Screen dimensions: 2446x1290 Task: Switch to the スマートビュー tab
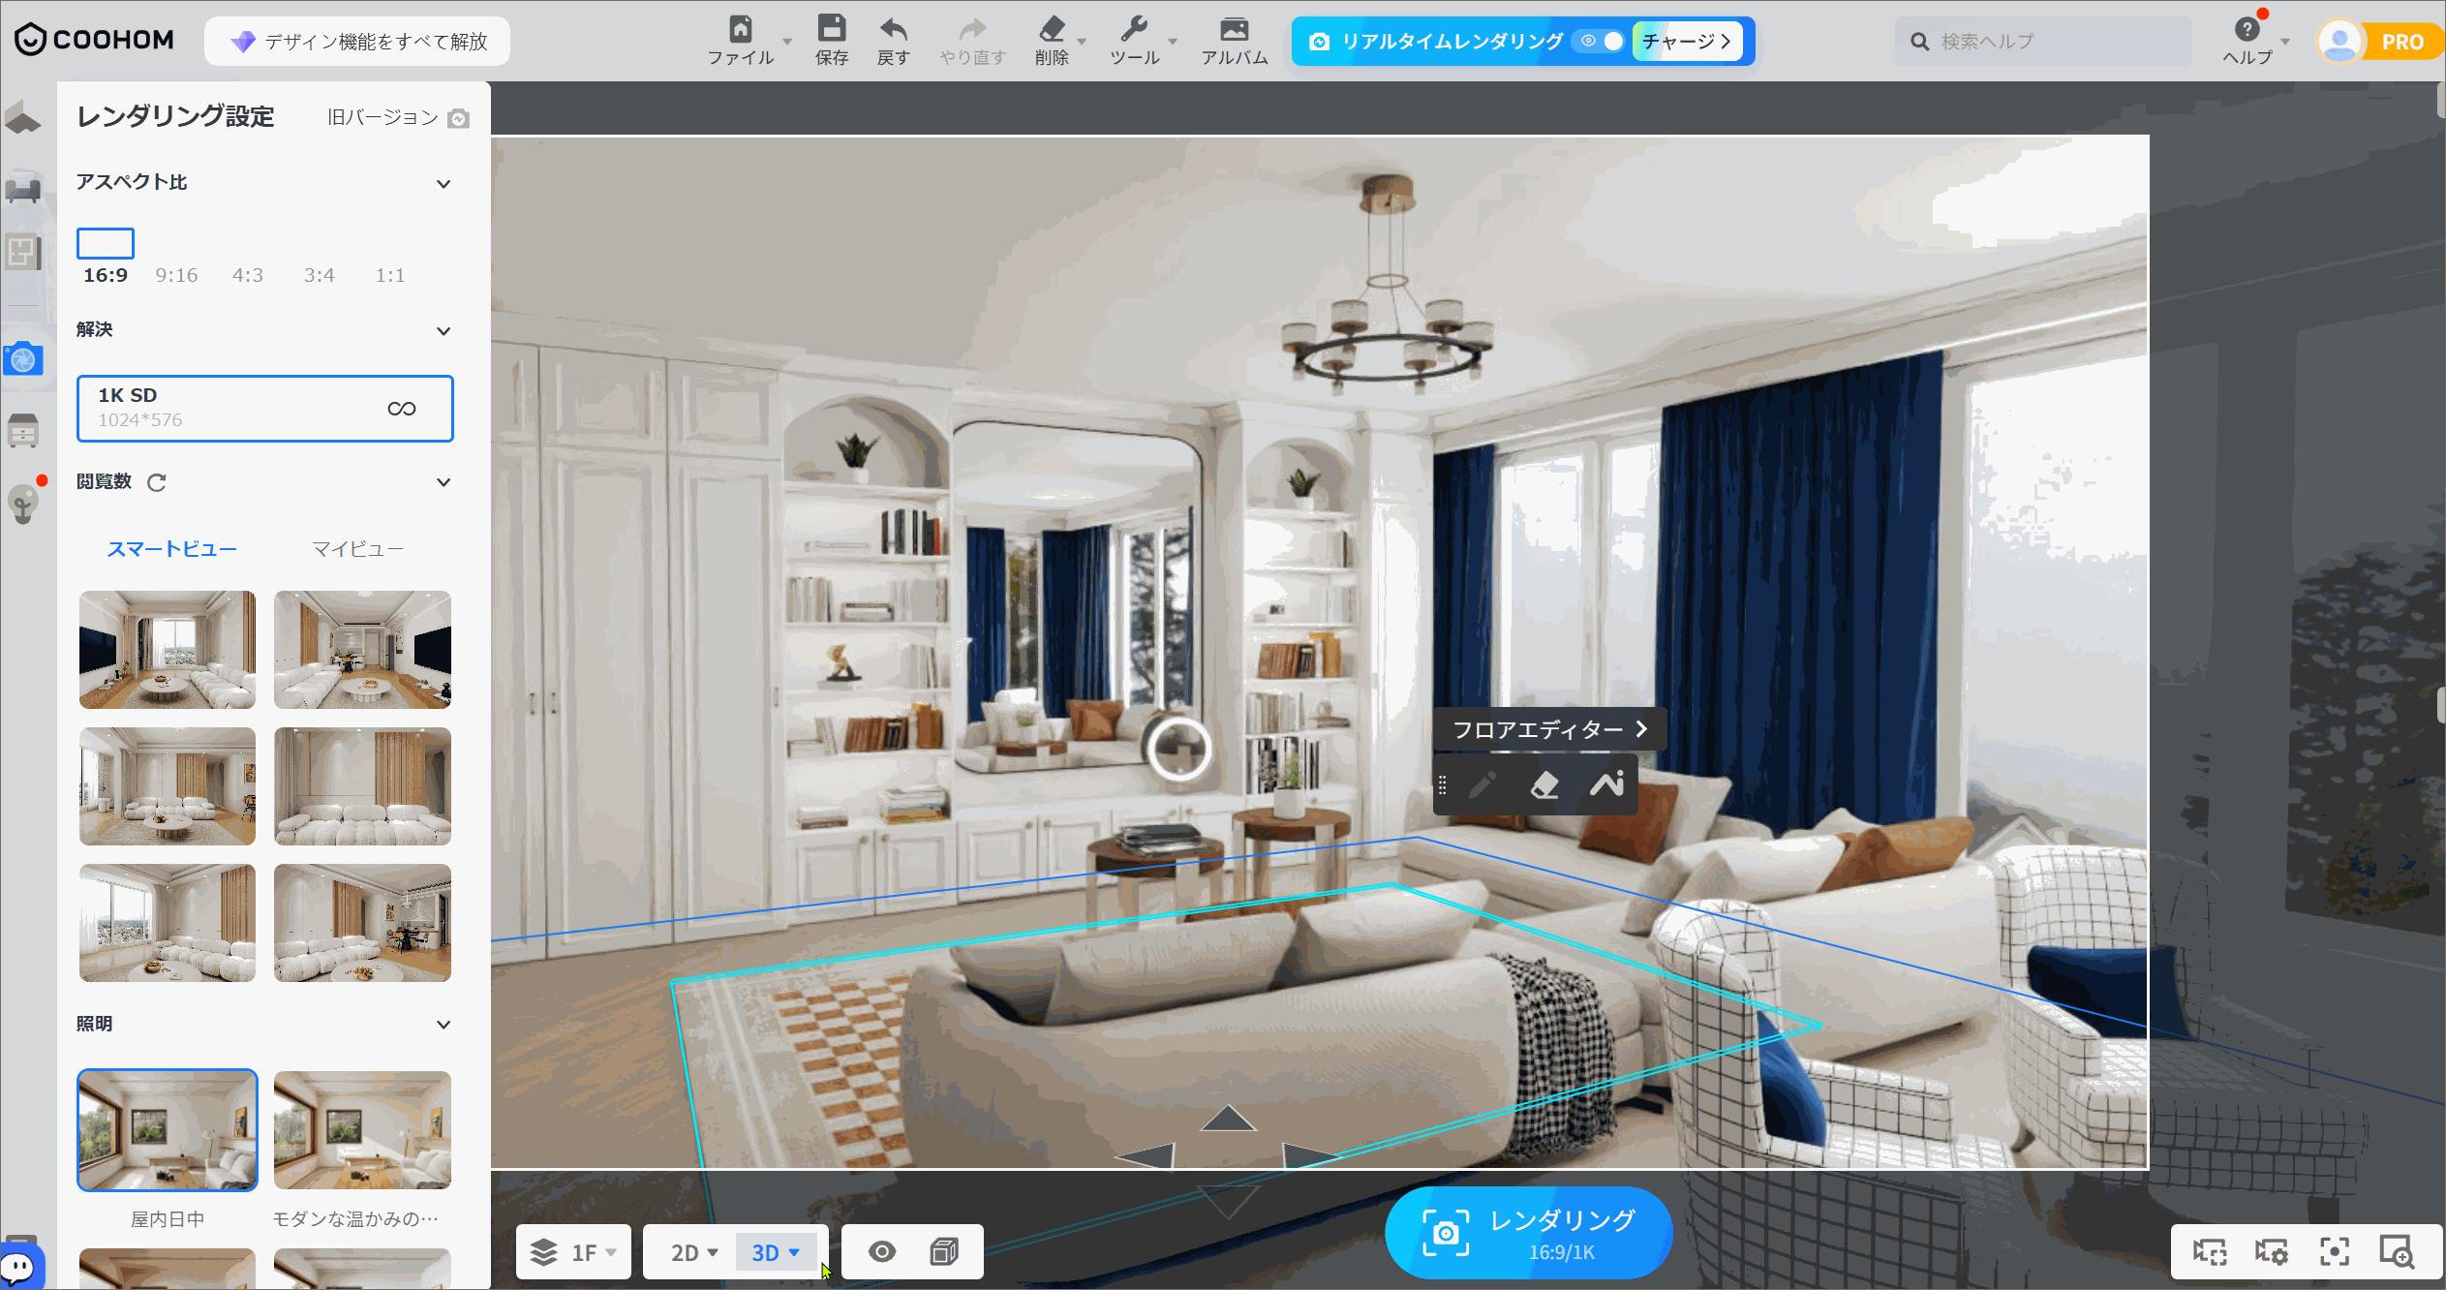171,549
